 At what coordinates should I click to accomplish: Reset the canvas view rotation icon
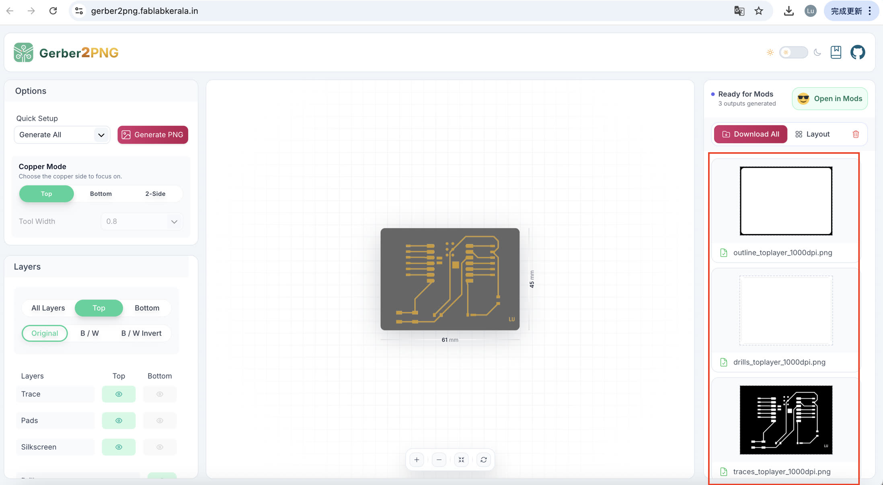tap(484, 460)
